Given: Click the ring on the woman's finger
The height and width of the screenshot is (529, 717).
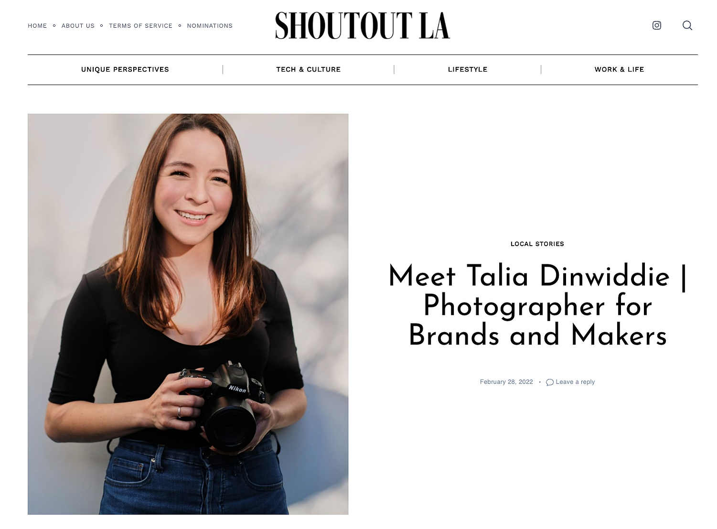Looking at the screenshot, I should click(180, 411).
